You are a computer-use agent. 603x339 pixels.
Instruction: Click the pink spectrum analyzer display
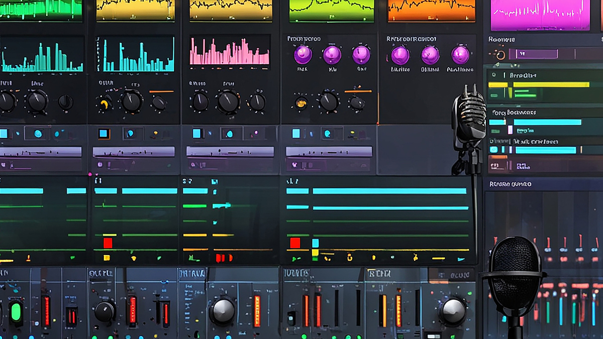[x=229, y=52]
